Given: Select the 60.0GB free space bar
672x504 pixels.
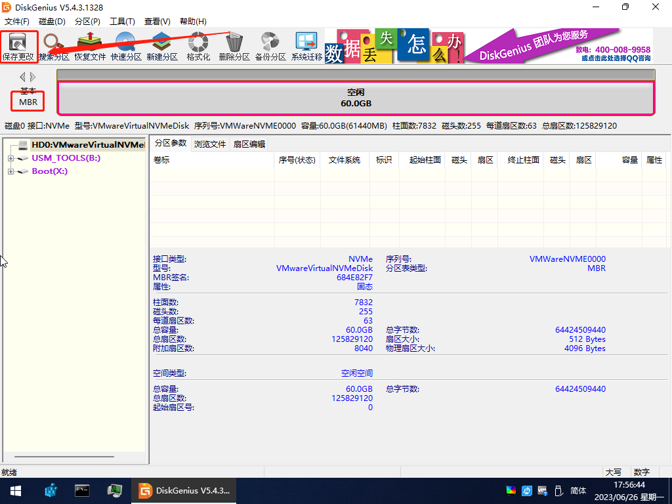Looking at the screenshot, I should (356, 98).
